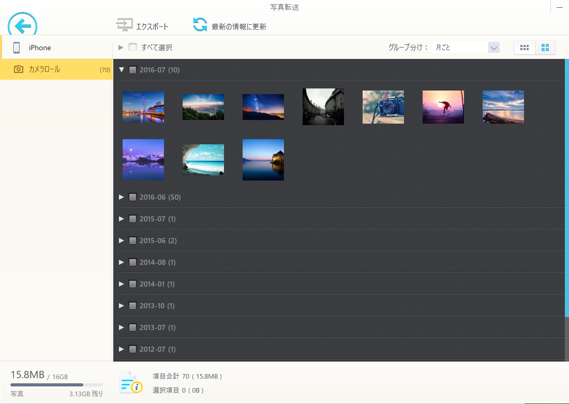Check the 2013-07 group checkbox

133,328
